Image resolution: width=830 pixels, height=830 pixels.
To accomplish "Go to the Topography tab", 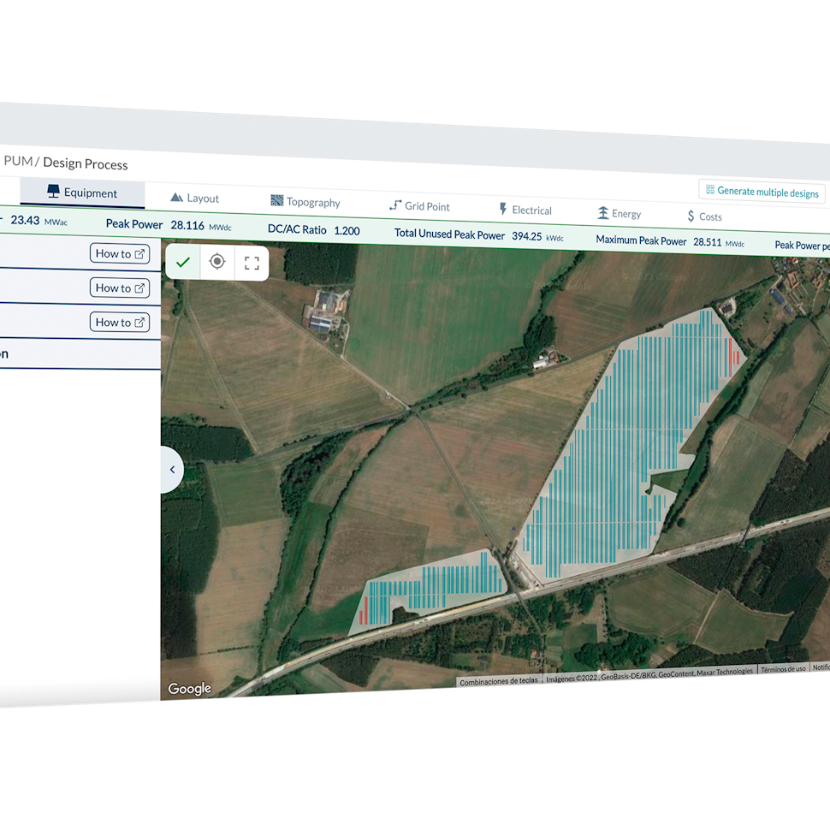I will (x=305, y=202).
